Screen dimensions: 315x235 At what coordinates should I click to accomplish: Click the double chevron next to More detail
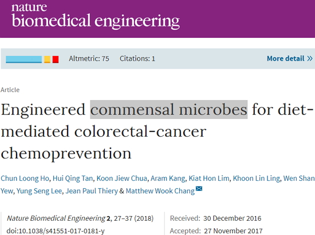(x=310, y=58)
